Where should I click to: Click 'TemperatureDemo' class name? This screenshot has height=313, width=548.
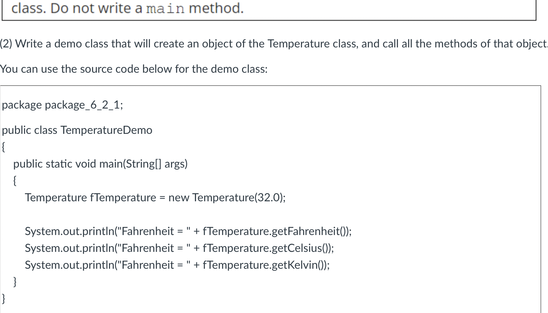pos(106,130)
